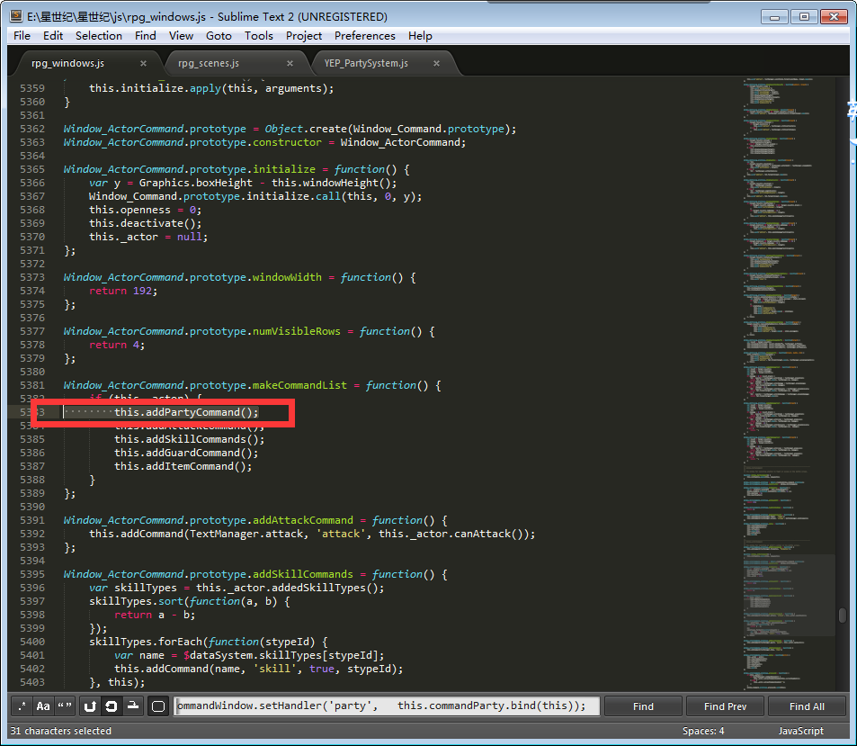Close the rpg_scenes.js tab
Screen dimensions: 857x746
(290, 64)
